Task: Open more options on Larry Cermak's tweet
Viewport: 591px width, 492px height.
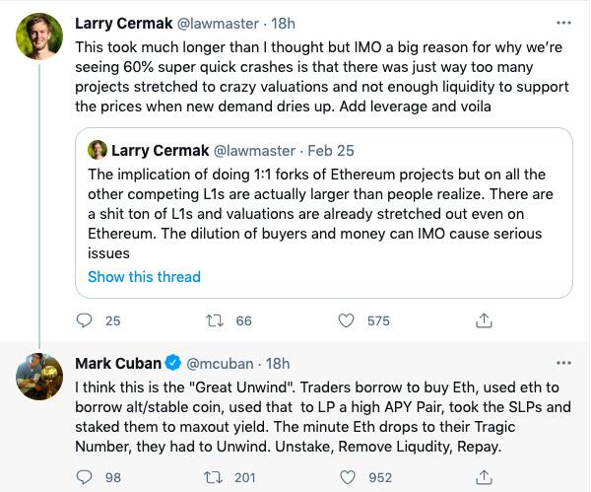Action: point(562,21)
